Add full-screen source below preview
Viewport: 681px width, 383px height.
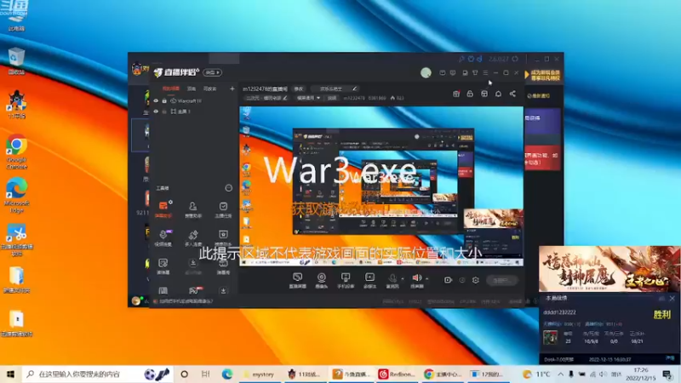pyautogui.click(x=369, y=281)
